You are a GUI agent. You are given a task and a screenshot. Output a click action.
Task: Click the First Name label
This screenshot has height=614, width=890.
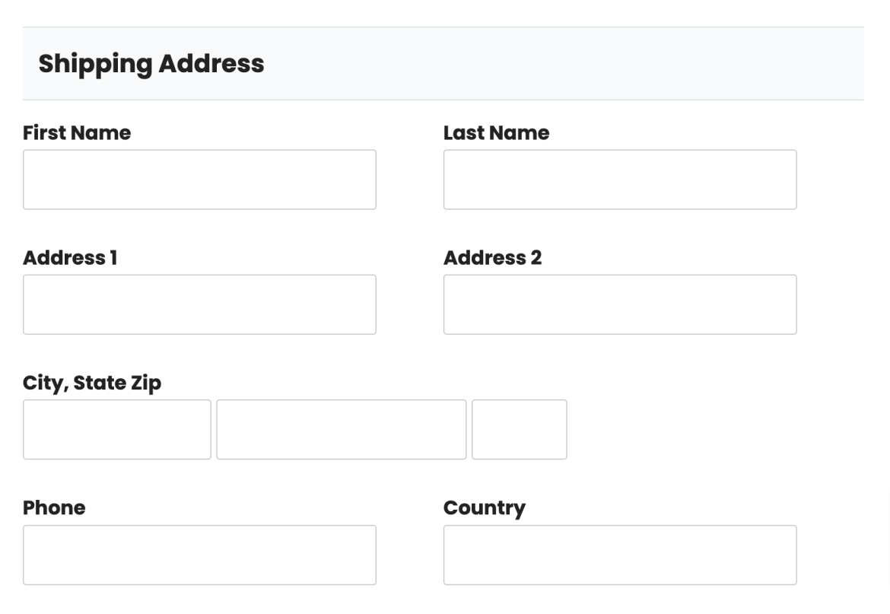(76, 132)
